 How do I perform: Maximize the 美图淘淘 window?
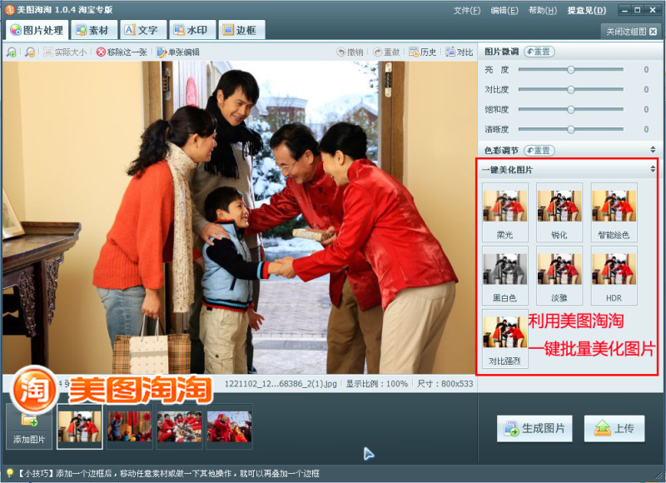[638, 10]
